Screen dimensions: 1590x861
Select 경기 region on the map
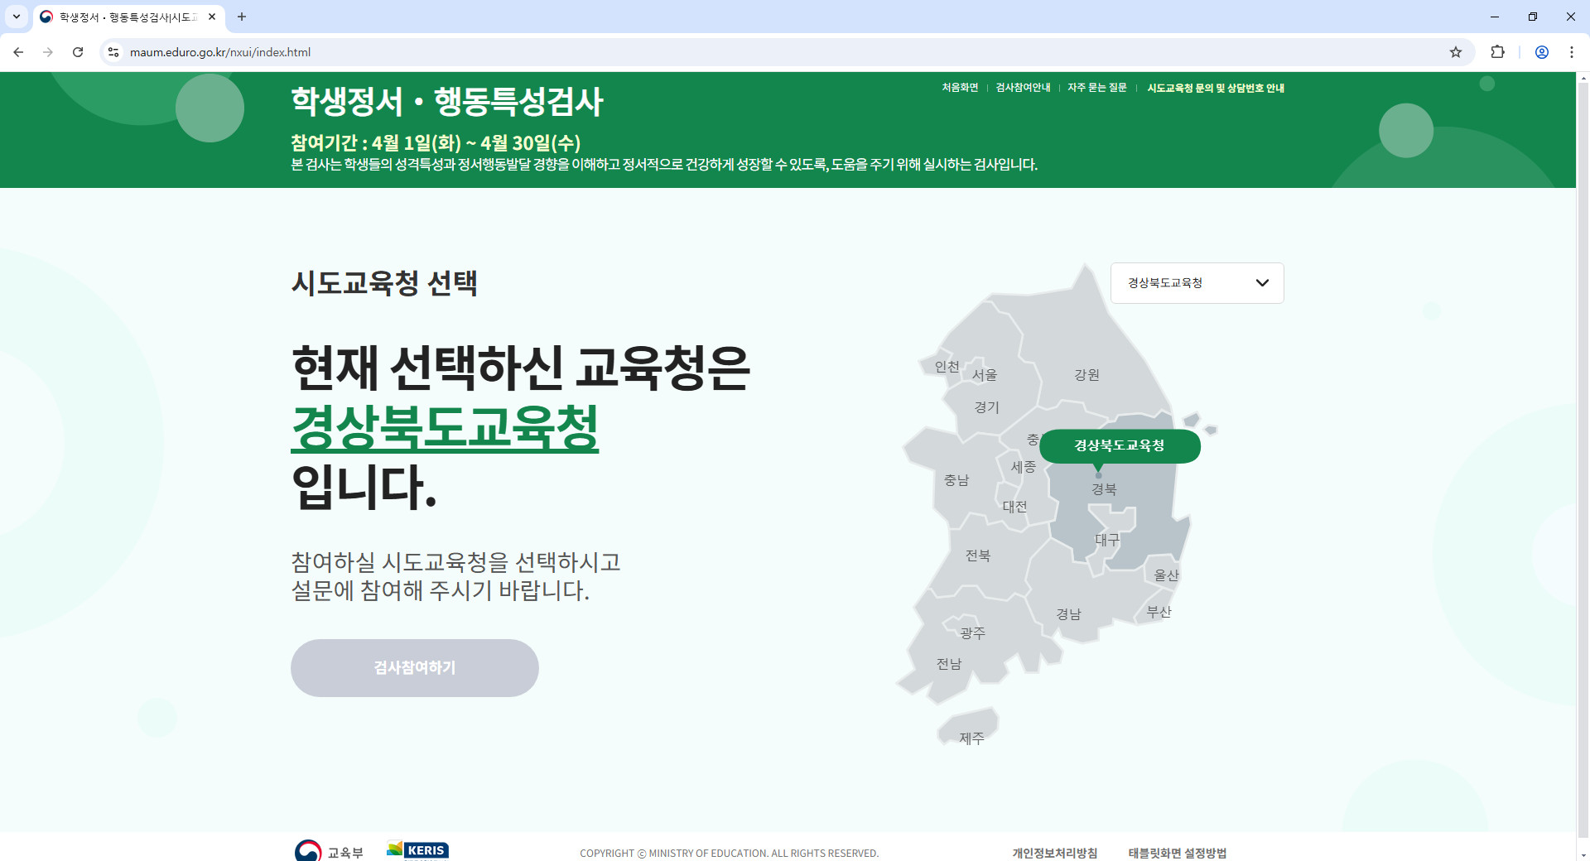click(x=986, y=407)
